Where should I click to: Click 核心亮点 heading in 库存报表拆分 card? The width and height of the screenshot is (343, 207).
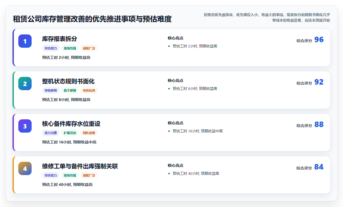point(176,38)
